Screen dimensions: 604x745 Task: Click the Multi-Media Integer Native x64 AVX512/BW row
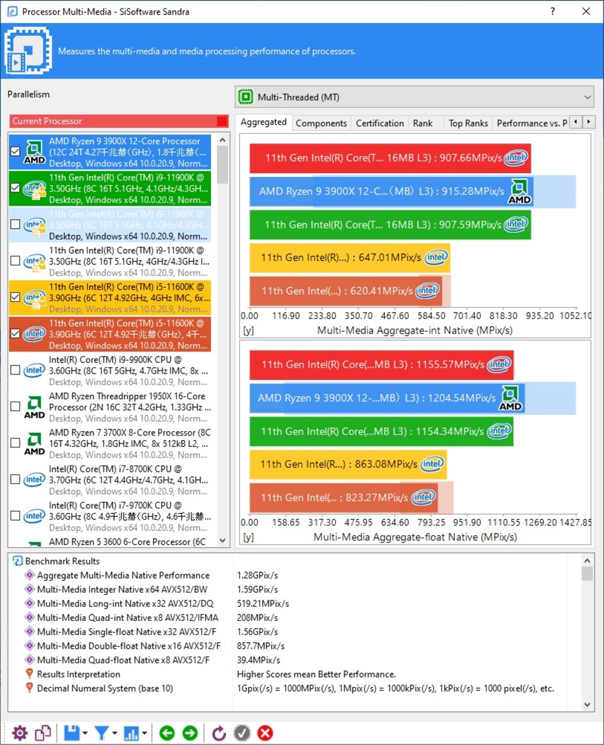point(122,589)
